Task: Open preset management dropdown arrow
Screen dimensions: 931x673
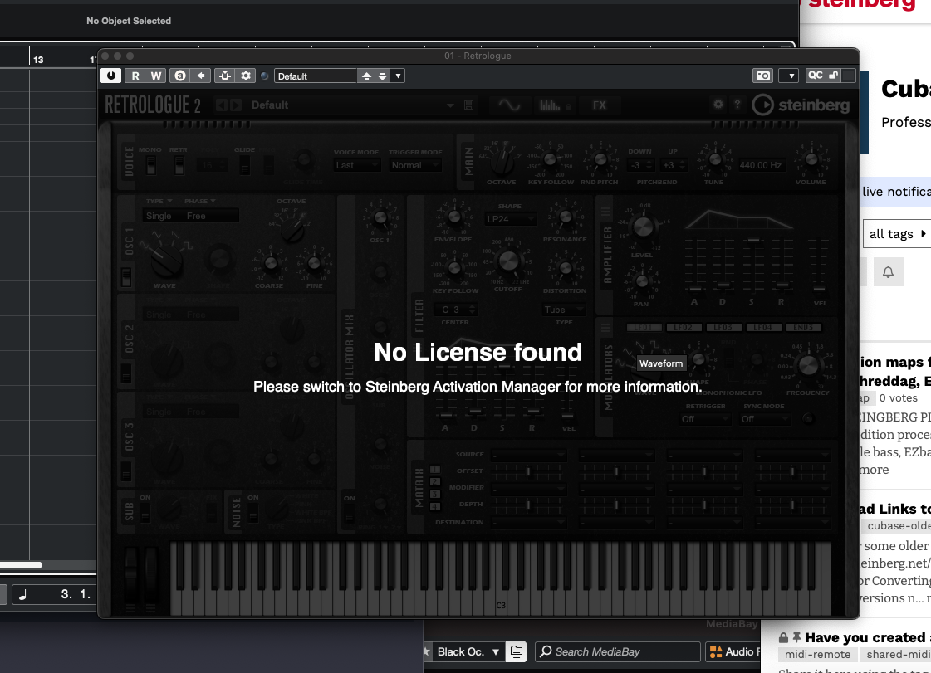Action: (x=398, y=76)
